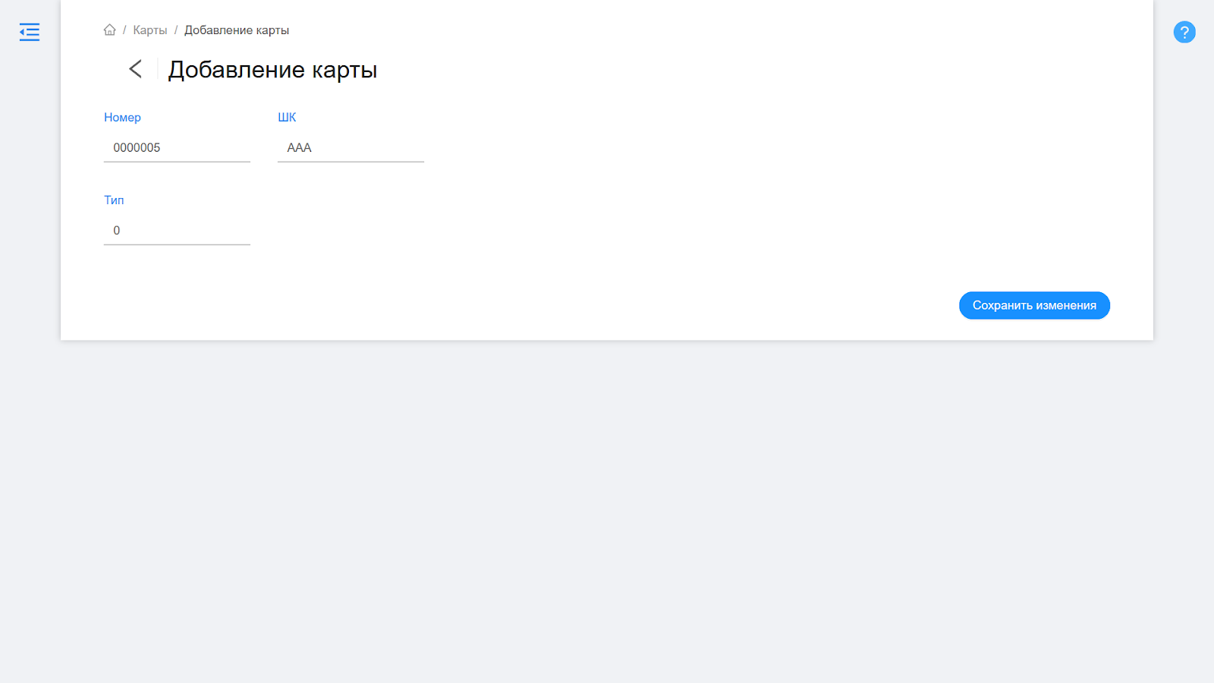Click the Добавление карты breadcrumb item
1214x683 pixels.
tap(237, 30)
